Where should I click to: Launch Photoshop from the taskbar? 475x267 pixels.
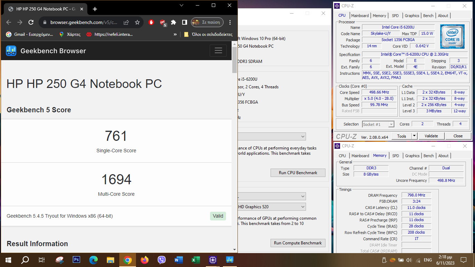77,260
